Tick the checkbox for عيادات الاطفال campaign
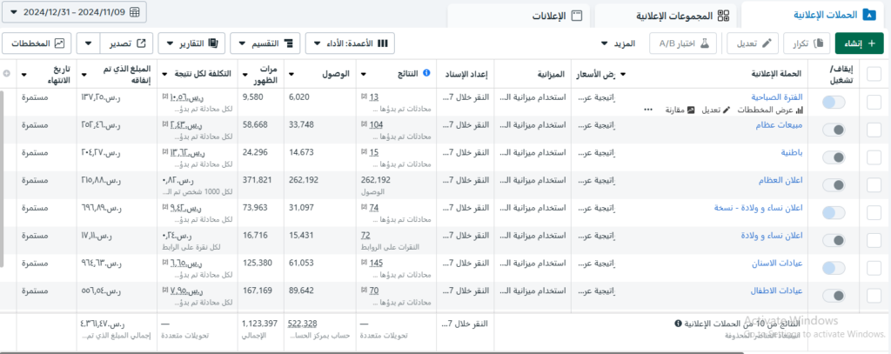The image size is (891, 354). pos(874,296)
